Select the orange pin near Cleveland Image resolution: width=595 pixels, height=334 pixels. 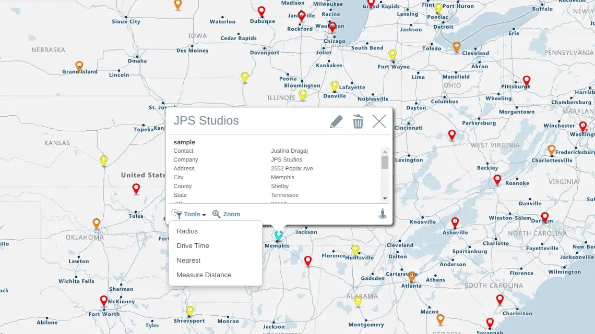click(x=457, y=46)
